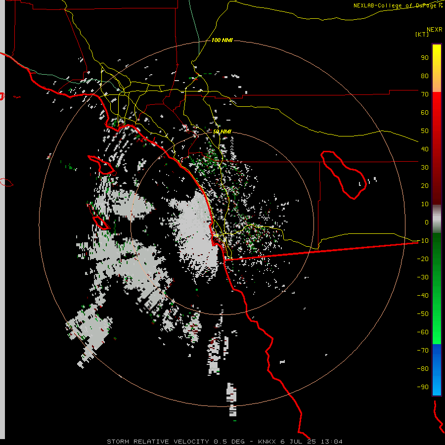
Task: Select the positive 20 knot scale label
Action: [x=425, y=185]
